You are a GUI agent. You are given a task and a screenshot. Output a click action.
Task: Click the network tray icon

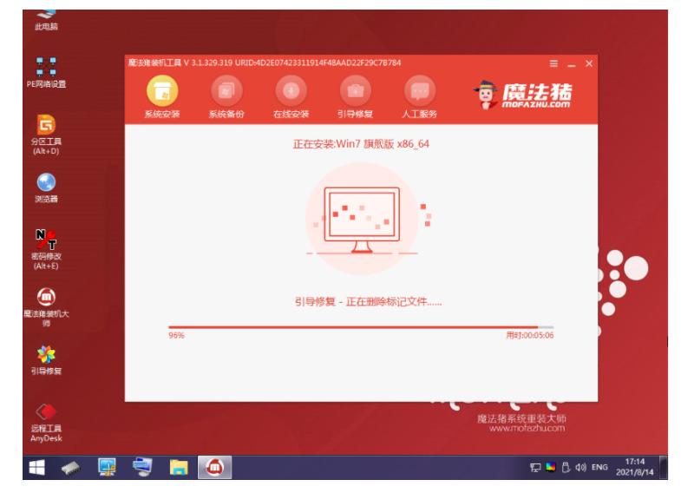coord(535,468)
